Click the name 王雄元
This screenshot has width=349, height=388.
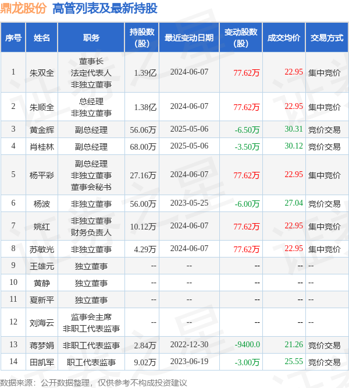(x=42, y=266)
